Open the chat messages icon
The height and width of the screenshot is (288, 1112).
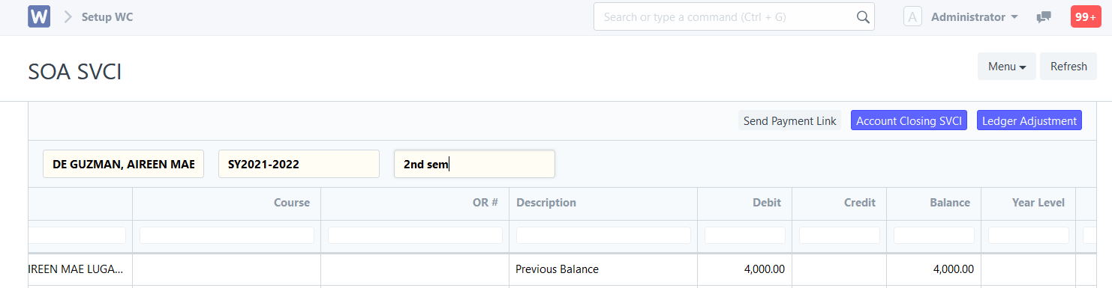point(1044,17)
